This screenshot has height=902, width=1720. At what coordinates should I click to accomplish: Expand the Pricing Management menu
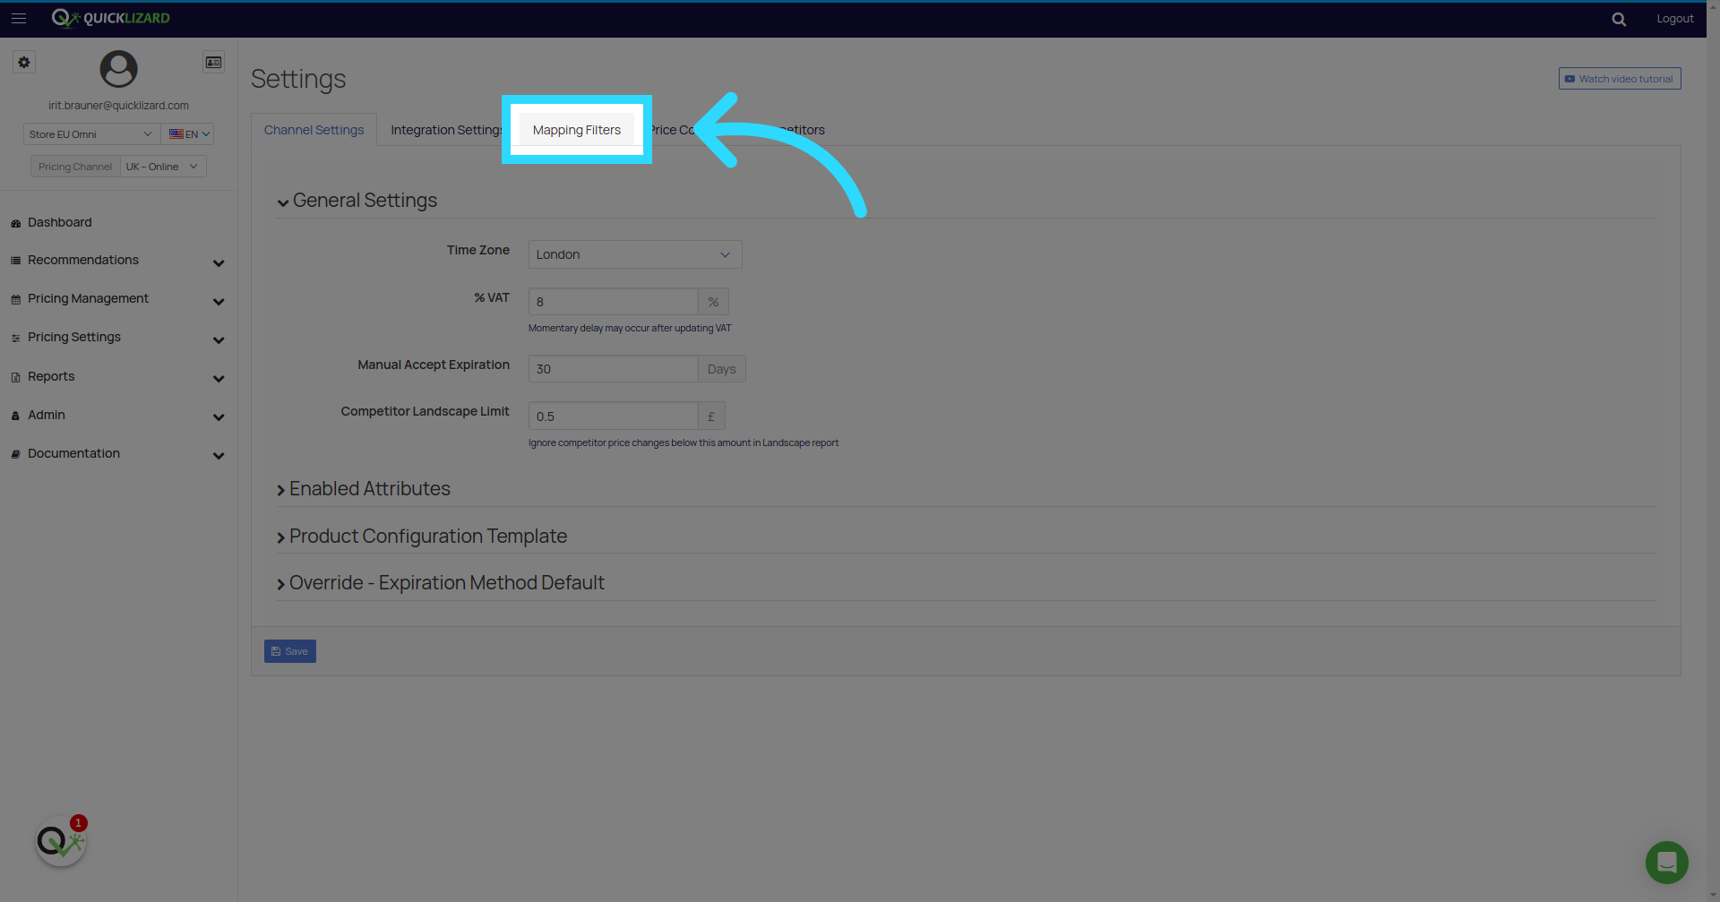pyautogui.click(x=118, y=299)
